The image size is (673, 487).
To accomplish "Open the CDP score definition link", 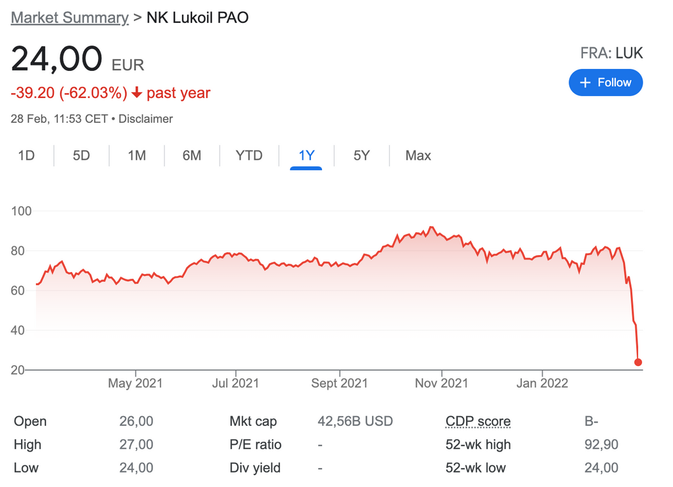I will pos(478,421).
